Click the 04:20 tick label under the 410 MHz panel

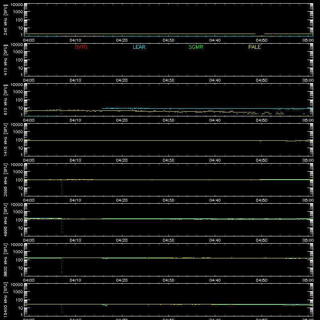(x=122, y=80)
